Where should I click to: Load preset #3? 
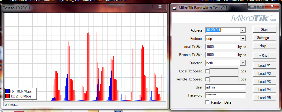point(264,81)
